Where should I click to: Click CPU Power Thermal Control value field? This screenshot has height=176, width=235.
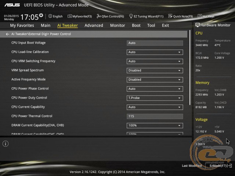155,116
